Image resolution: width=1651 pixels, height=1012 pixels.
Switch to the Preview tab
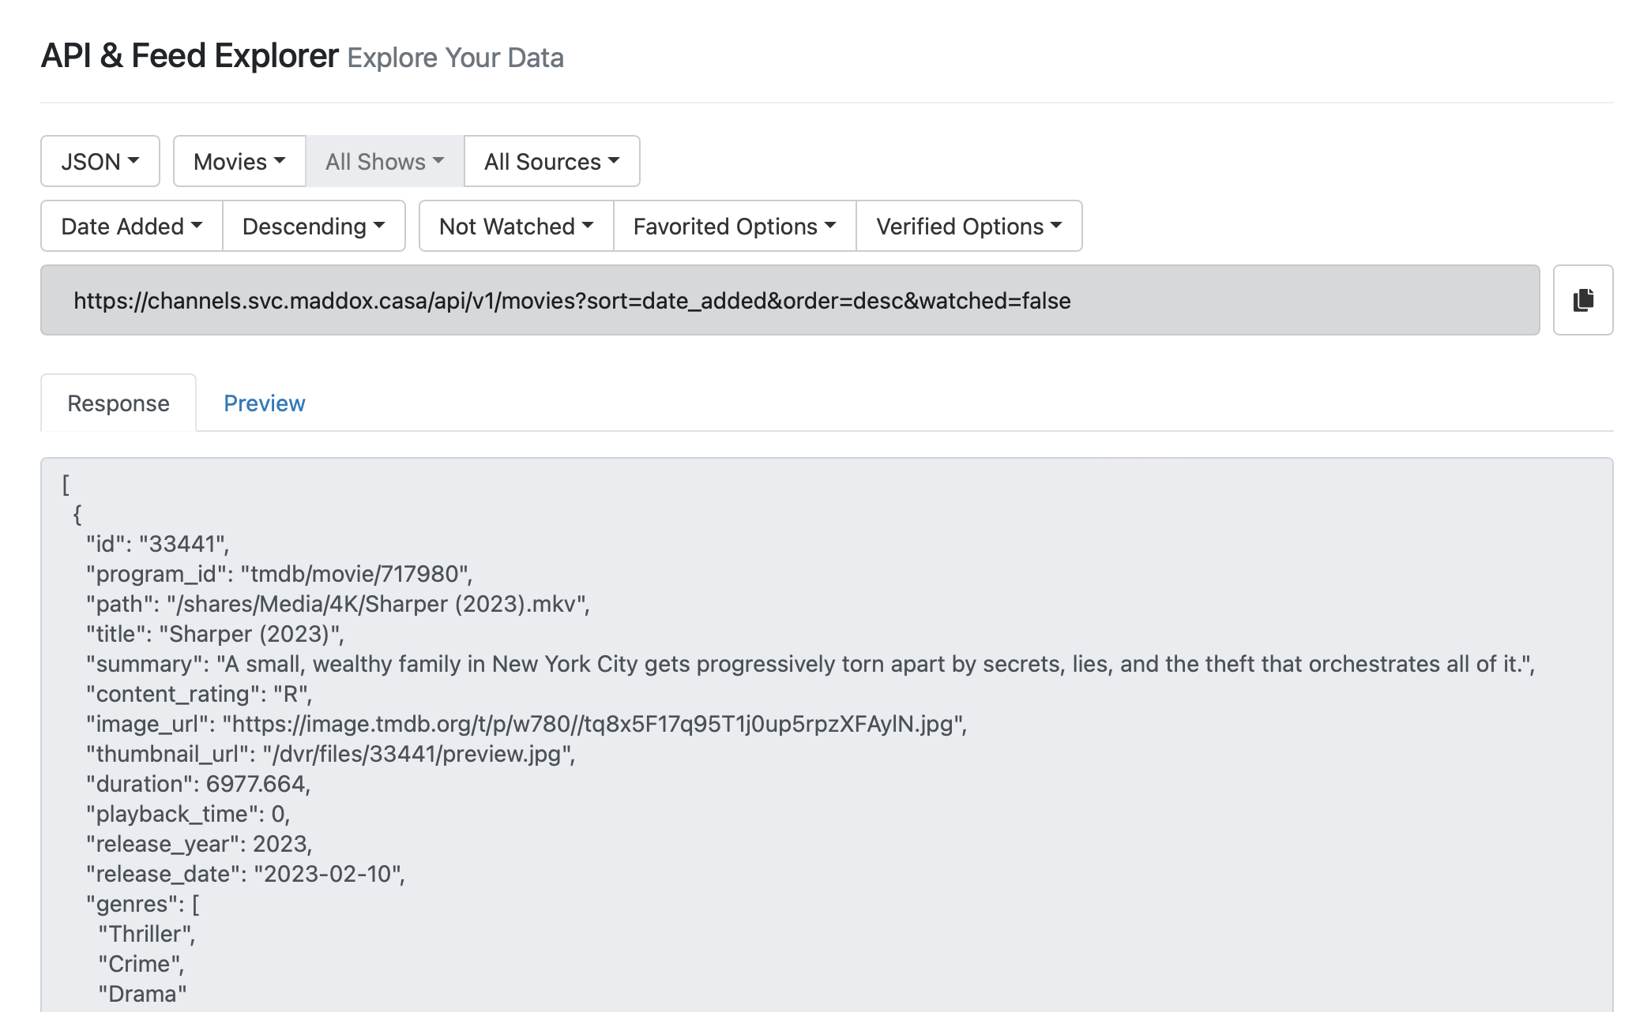265,403
